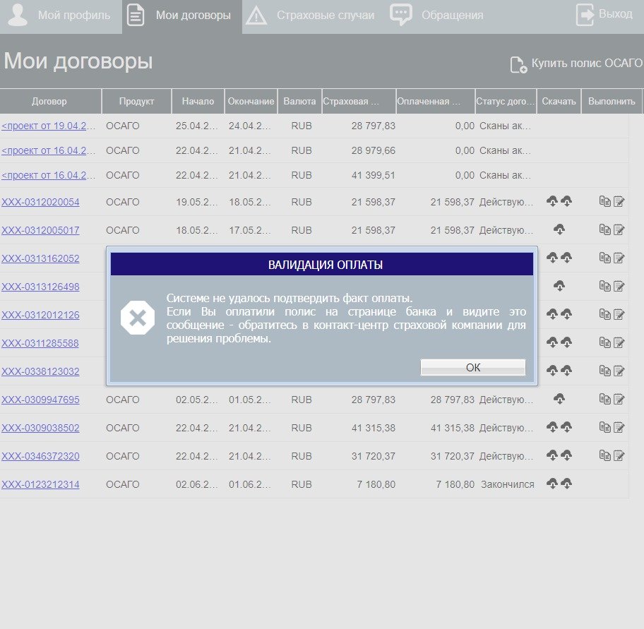The height and width of the screenshot is (629, 644).
Task: Click the Купить полис ОСАГО icon
Action: 518,65
